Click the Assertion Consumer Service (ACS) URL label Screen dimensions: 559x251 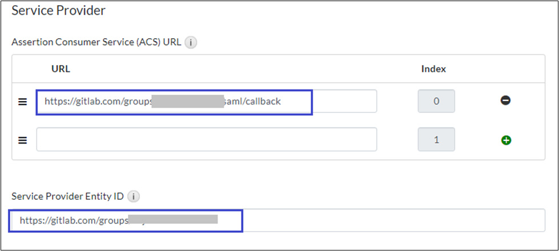coord(96,42)
